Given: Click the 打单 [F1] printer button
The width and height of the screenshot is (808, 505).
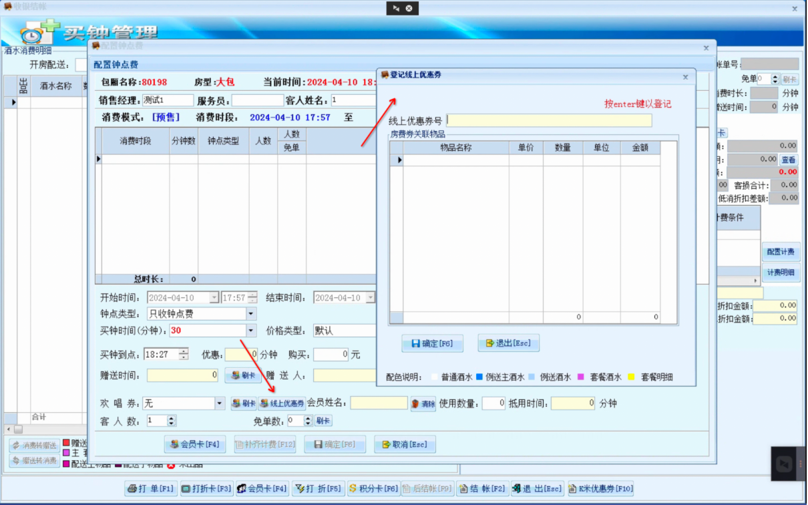Looking at the screenshot, I should (151, 488).
